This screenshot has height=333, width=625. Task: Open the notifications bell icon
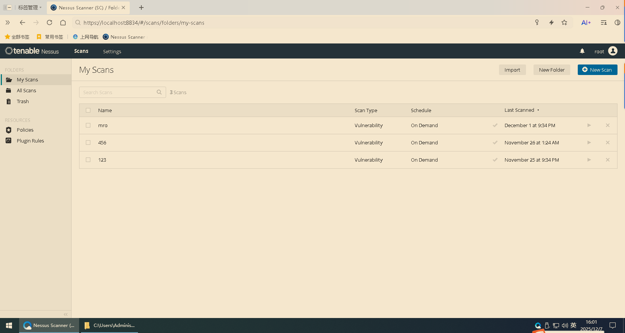[582, 51]
